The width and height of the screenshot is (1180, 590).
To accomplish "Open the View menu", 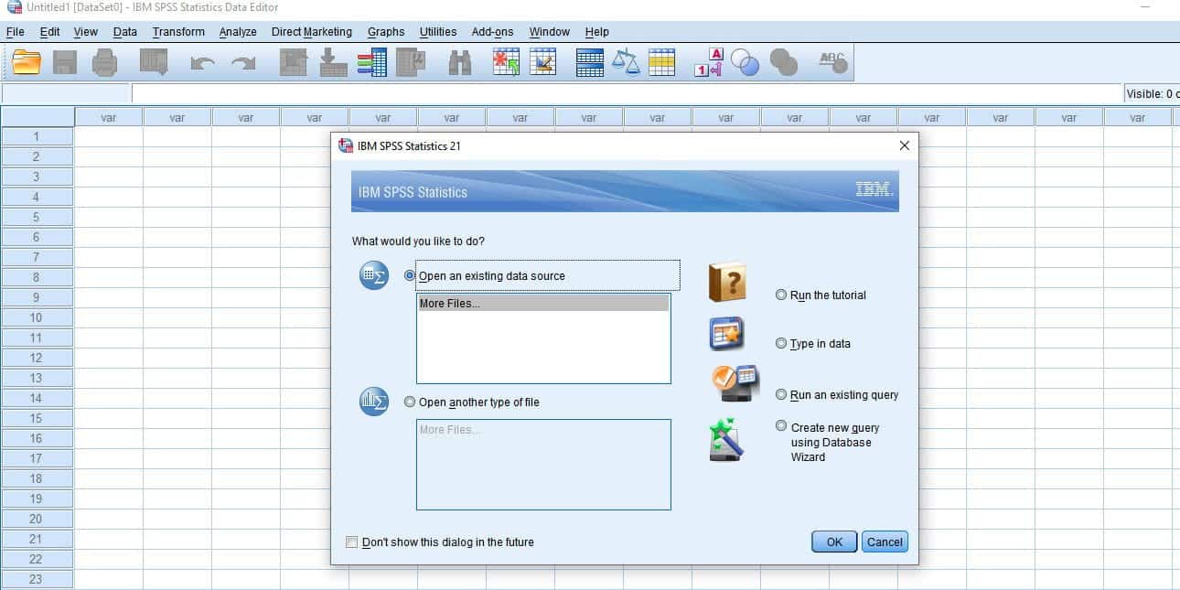I will pyautogui.click(x=85, y=31).
